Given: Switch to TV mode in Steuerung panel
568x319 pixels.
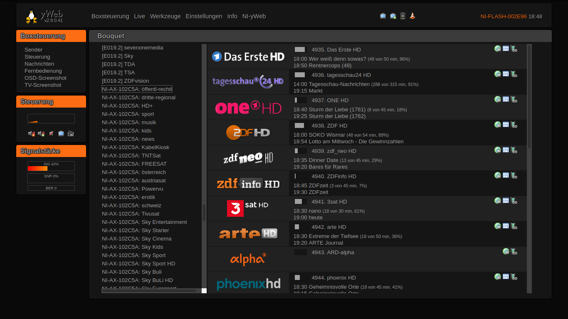Looking at the screenshot, I should pos(61,133).
